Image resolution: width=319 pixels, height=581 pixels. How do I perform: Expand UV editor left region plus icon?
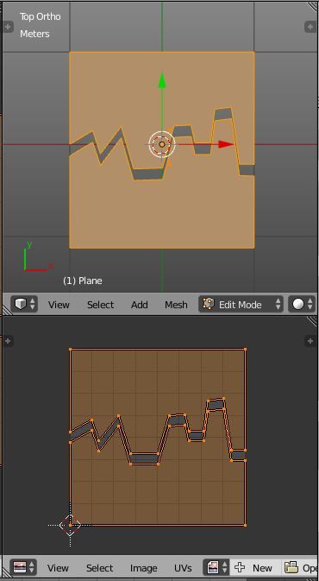pos(8,341)
